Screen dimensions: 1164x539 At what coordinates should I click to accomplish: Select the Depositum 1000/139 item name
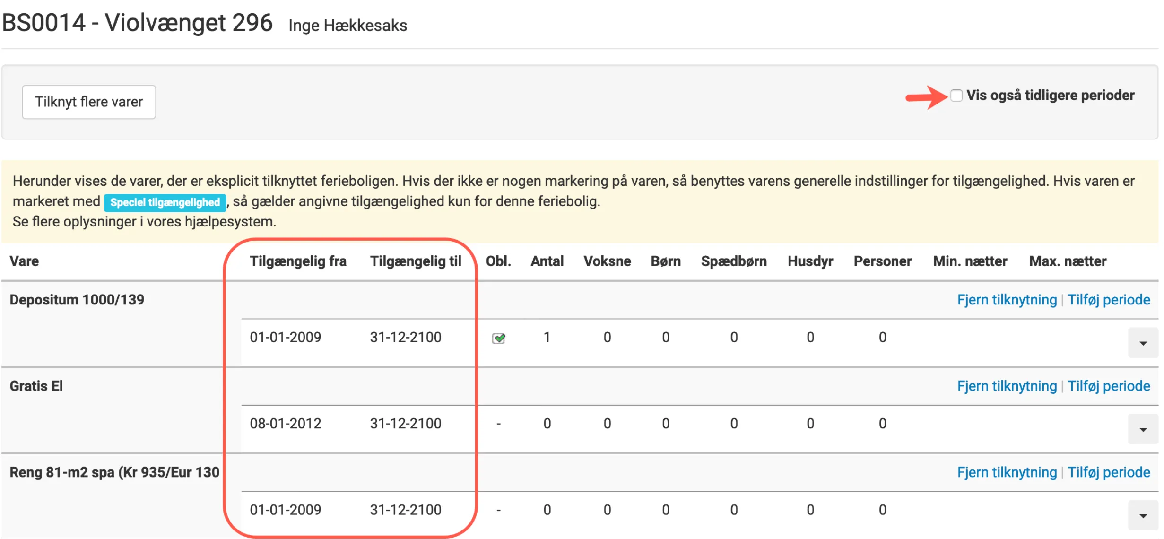[77, 300]
